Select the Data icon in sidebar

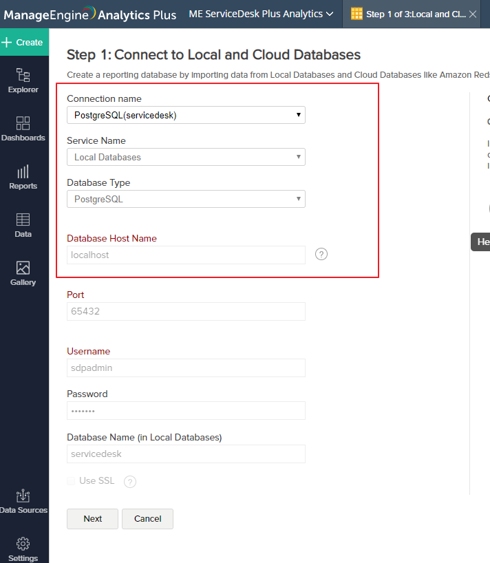(23, 225)
